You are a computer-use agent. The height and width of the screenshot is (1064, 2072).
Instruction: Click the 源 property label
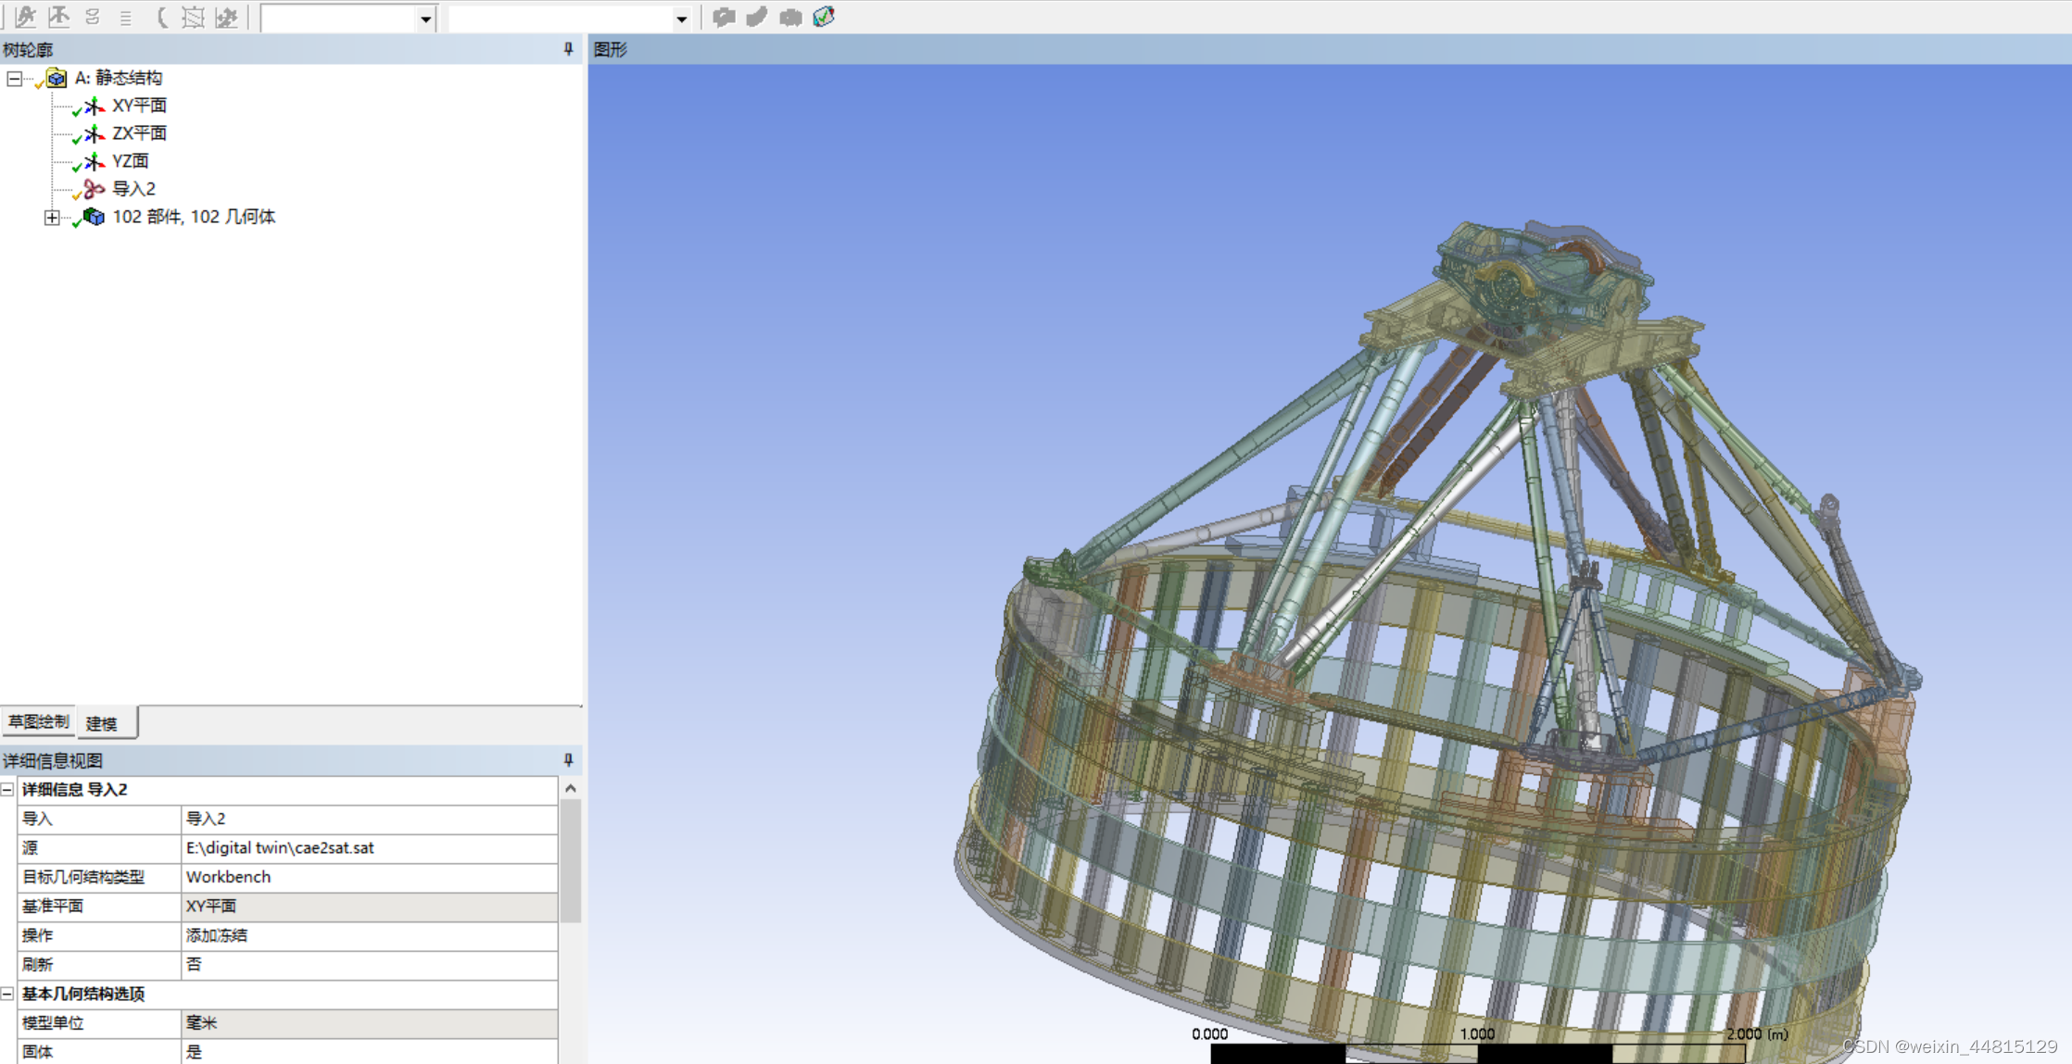coord(30,847)
